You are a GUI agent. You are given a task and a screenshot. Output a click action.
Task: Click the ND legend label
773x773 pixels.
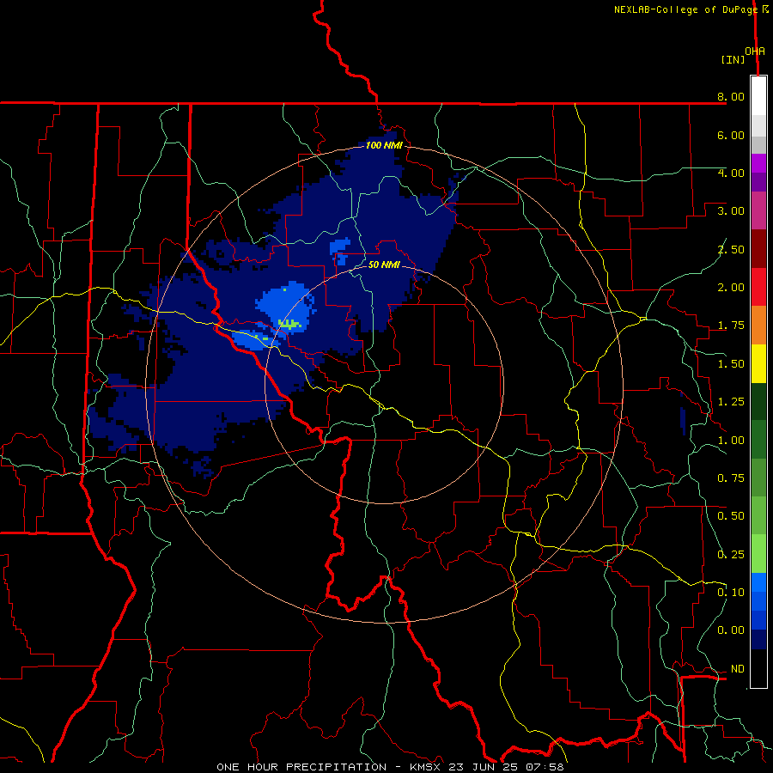[738, 669]
